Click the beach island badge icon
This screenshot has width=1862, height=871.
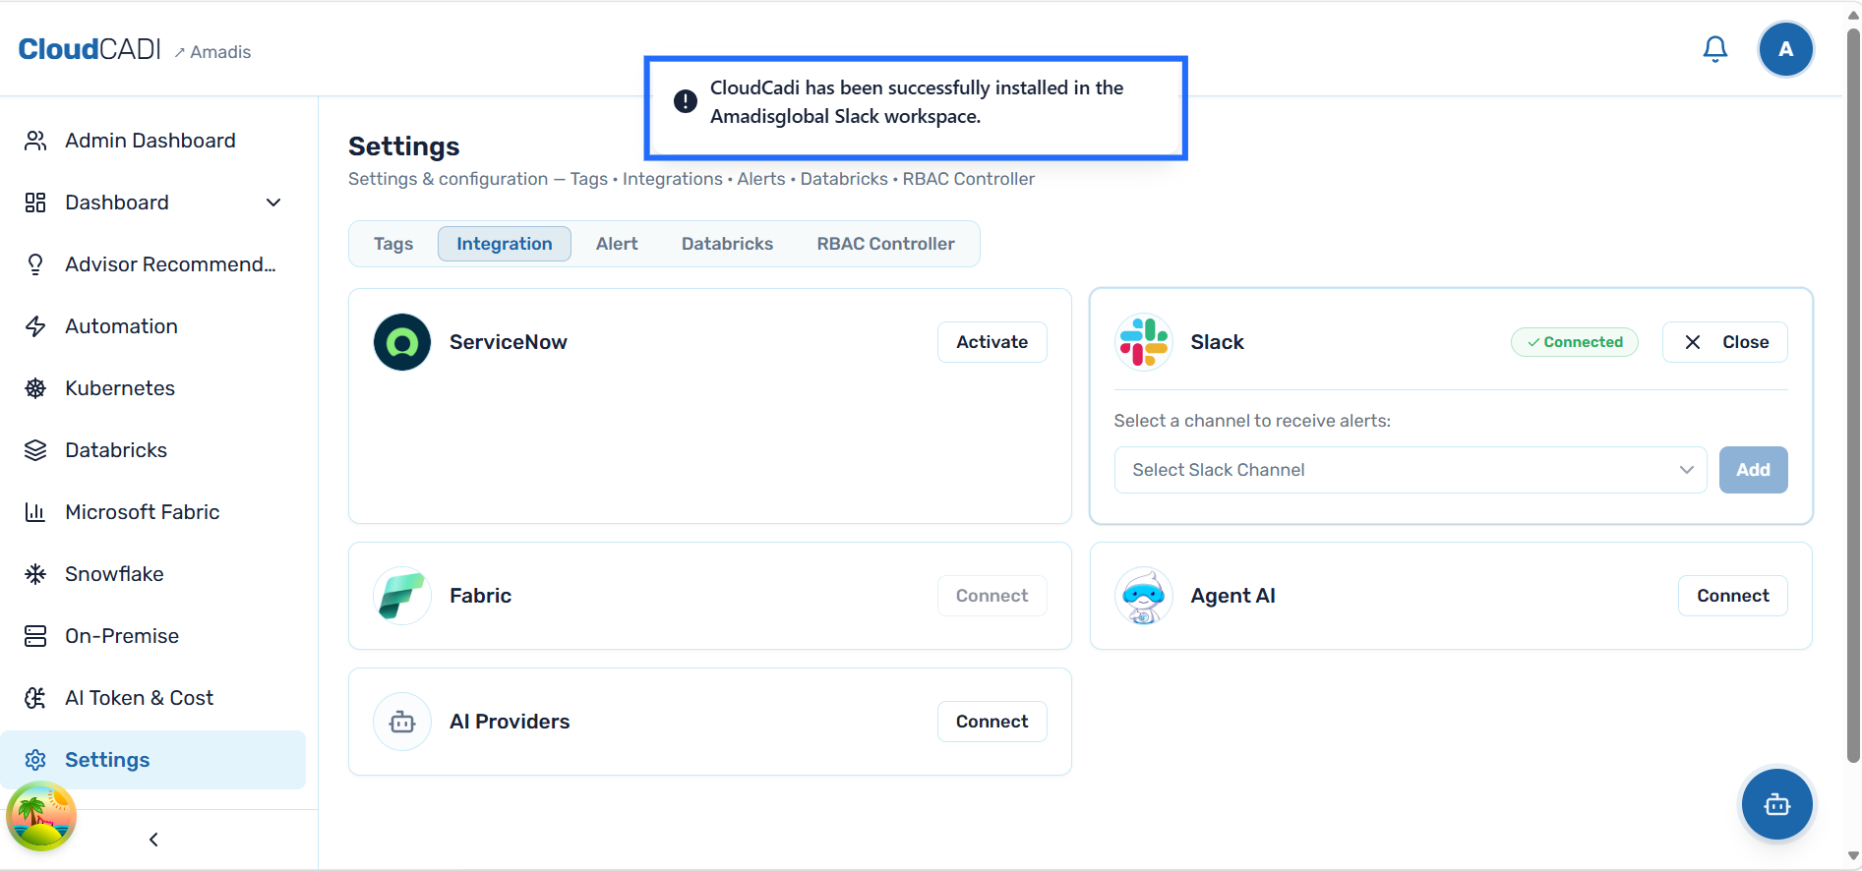(x=41, y=816)
